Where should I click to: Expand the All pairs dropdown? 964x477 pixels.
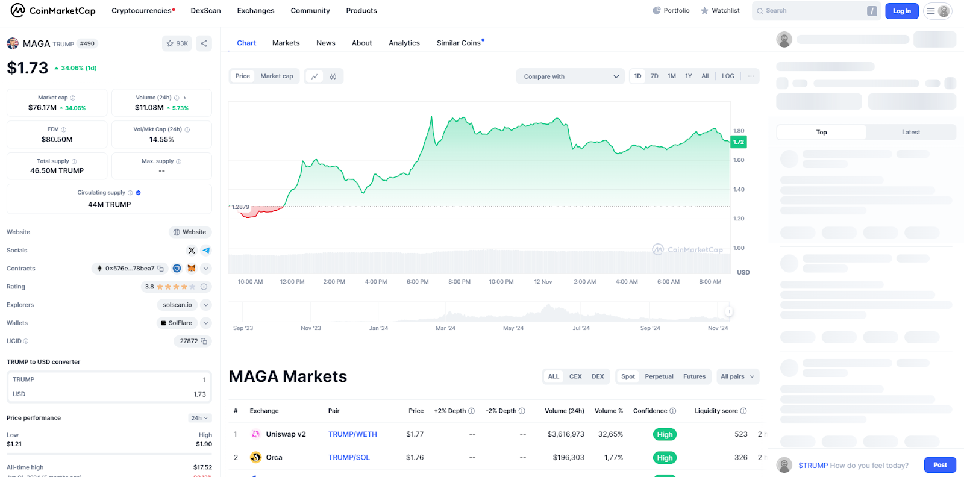(737, 376)
